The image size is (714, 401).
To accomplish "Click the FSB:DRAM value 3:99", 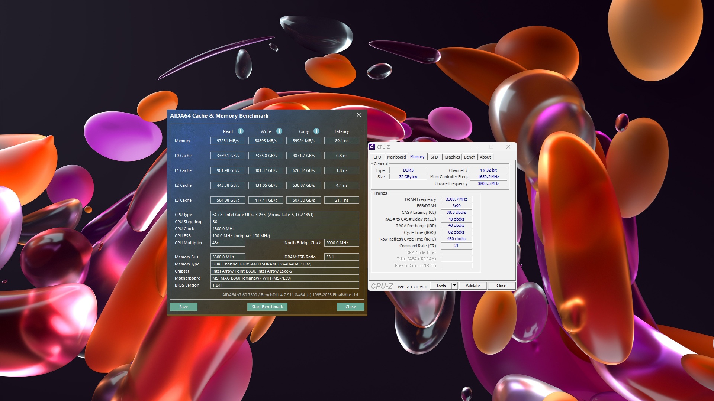I will click(x=456, y=206).
